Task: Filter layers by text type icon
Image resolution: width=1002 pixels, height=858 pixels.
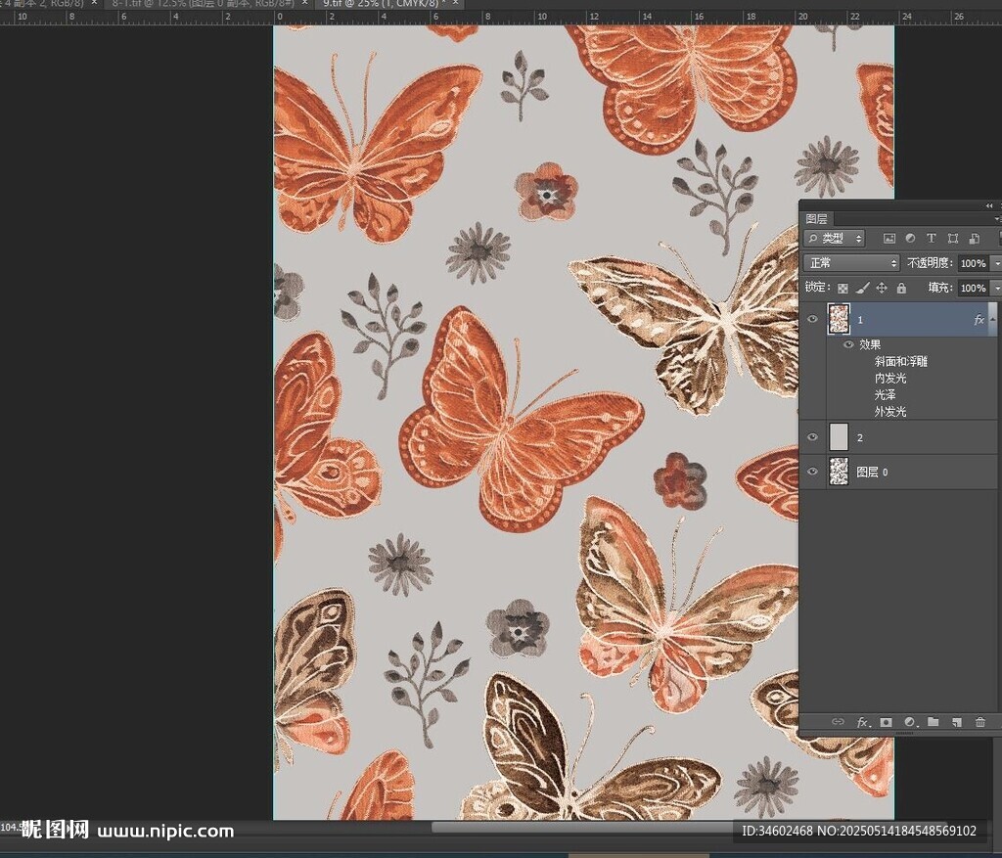Action: pyautogui.click(x=931, y=238)
